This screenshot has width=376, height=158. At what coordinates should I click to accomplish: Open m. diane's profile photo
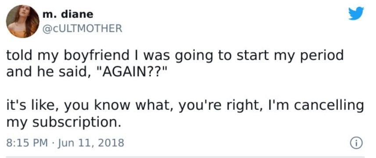(x=23, y=21)
